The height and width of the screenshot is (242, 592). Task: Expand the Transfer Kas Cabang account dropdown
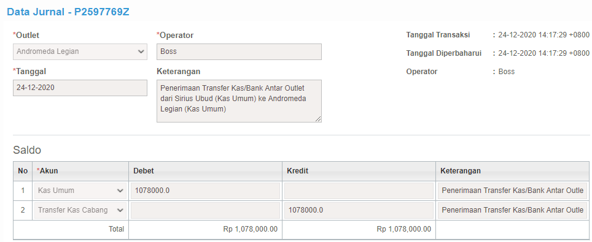point(80,210)
